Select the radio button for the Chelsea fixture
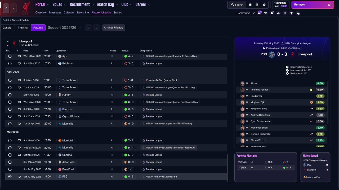 (x=10, y=155)
